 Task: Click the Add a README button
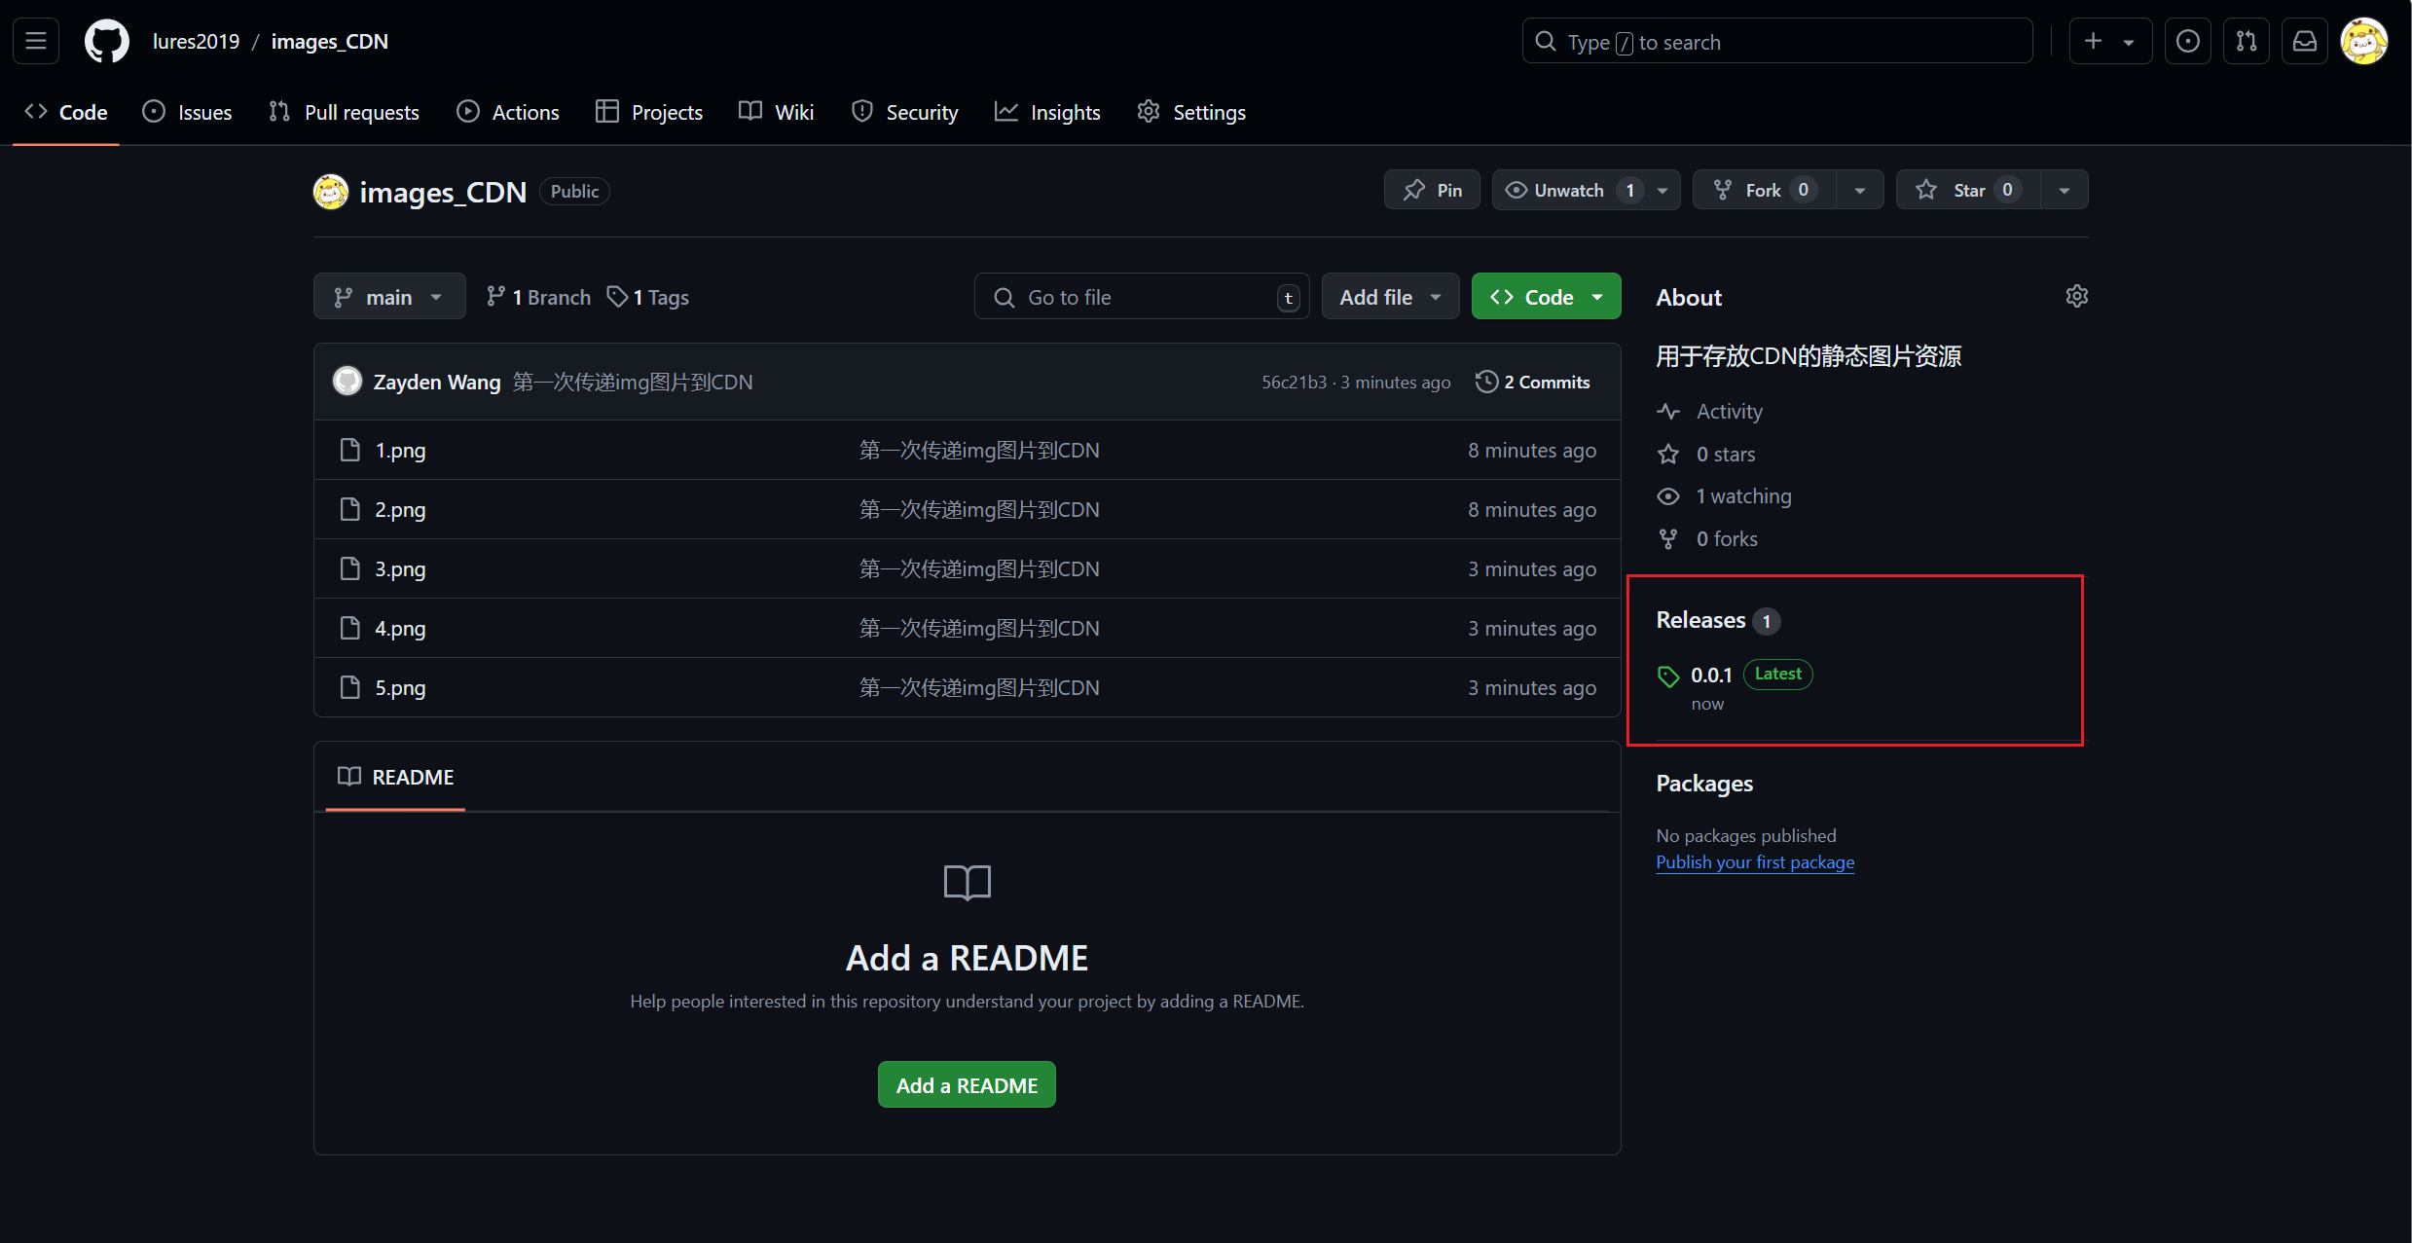966,1084
